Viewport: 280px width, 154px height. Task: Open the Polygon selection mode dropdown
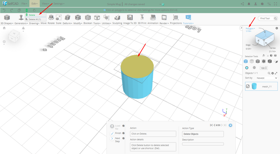click(250, 28)
